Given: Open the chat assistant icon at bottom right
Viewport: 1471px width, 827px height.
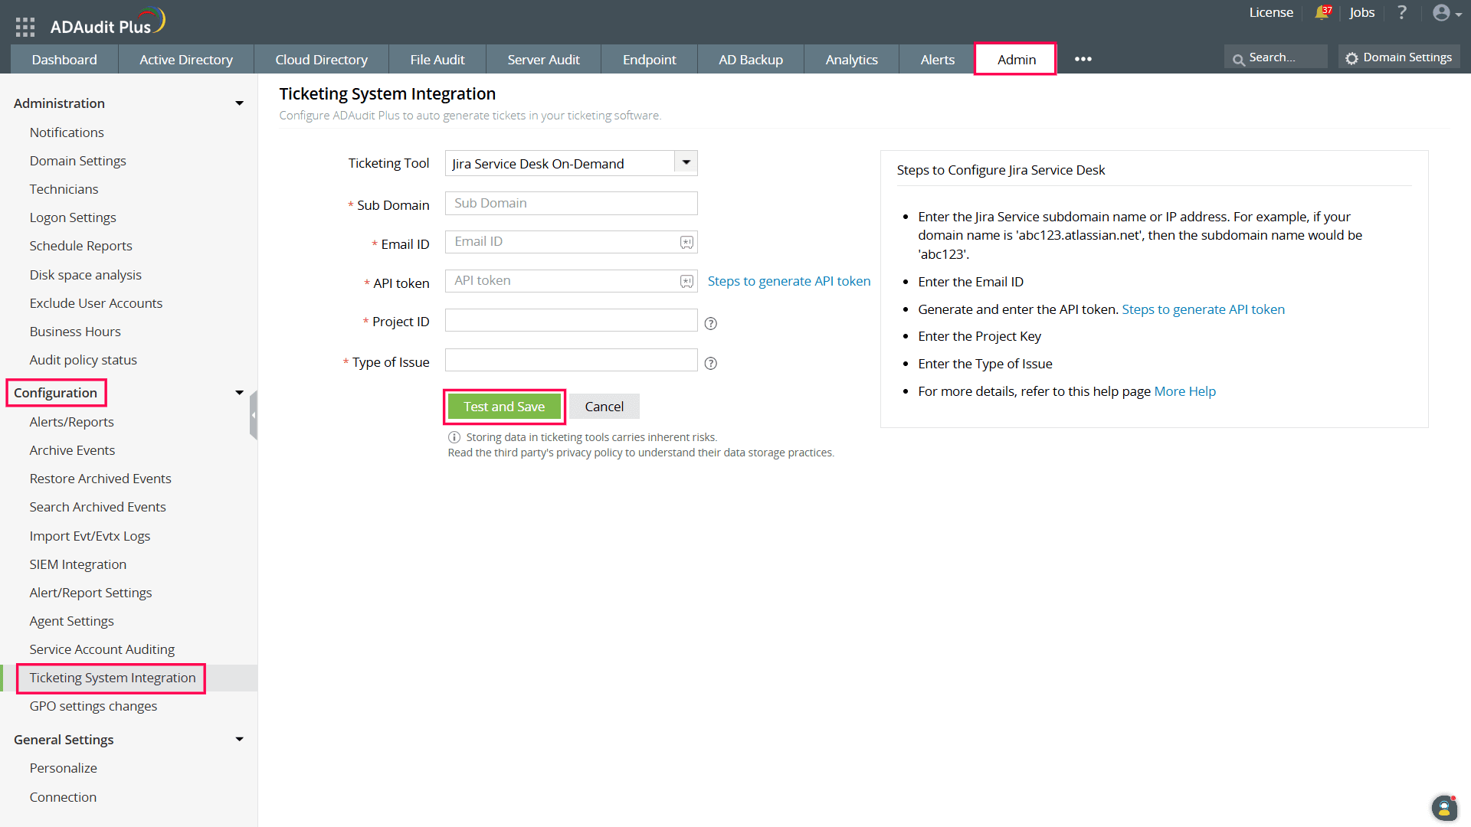Looking at the screenshot, I should click(x=1443, y=807).
